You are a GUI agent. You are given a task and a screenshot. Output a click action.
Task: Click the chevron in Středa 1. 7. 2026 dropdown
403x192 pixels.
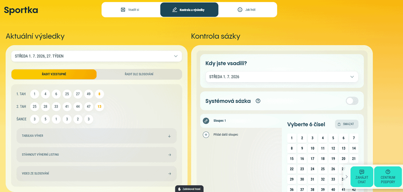[x=352, y=77]
